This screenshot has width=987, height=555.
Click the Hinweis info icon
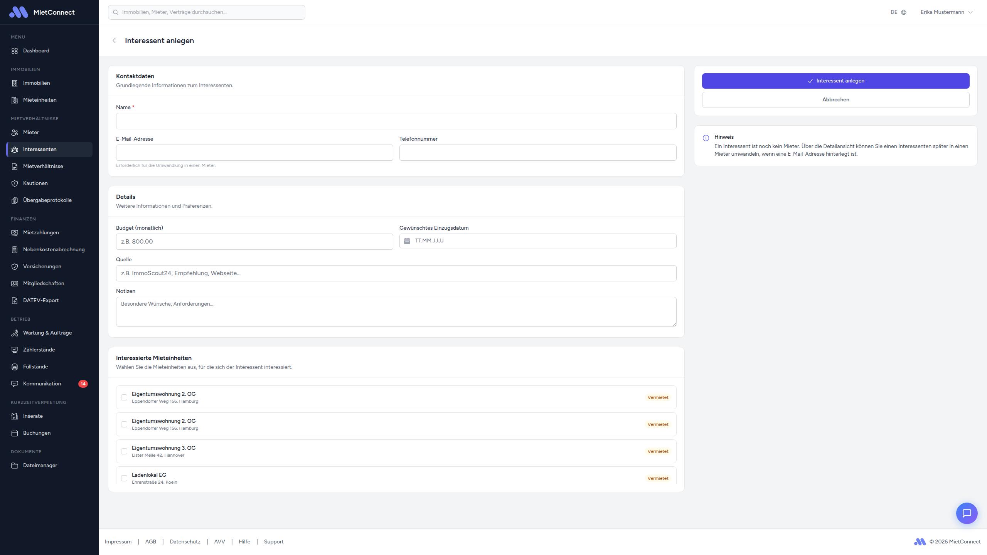click(706, 138)
